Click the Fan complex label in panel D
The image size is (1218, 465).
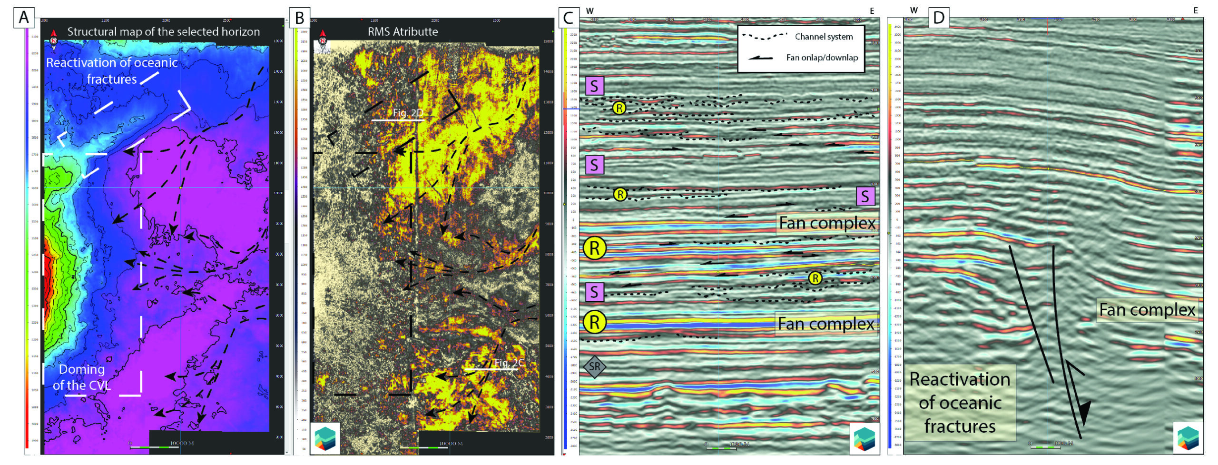click(1147, 310)
